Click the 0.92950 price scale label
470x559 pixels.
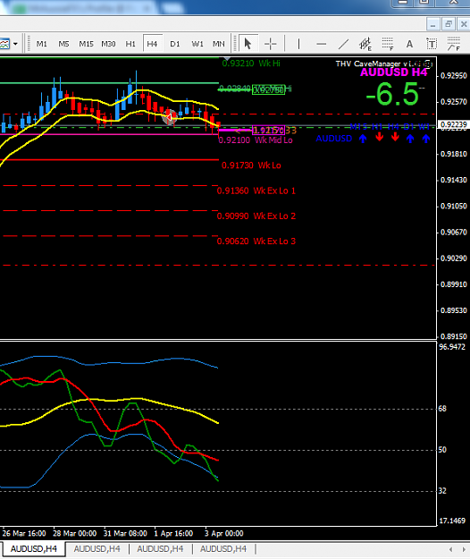[x=454, y=76]
